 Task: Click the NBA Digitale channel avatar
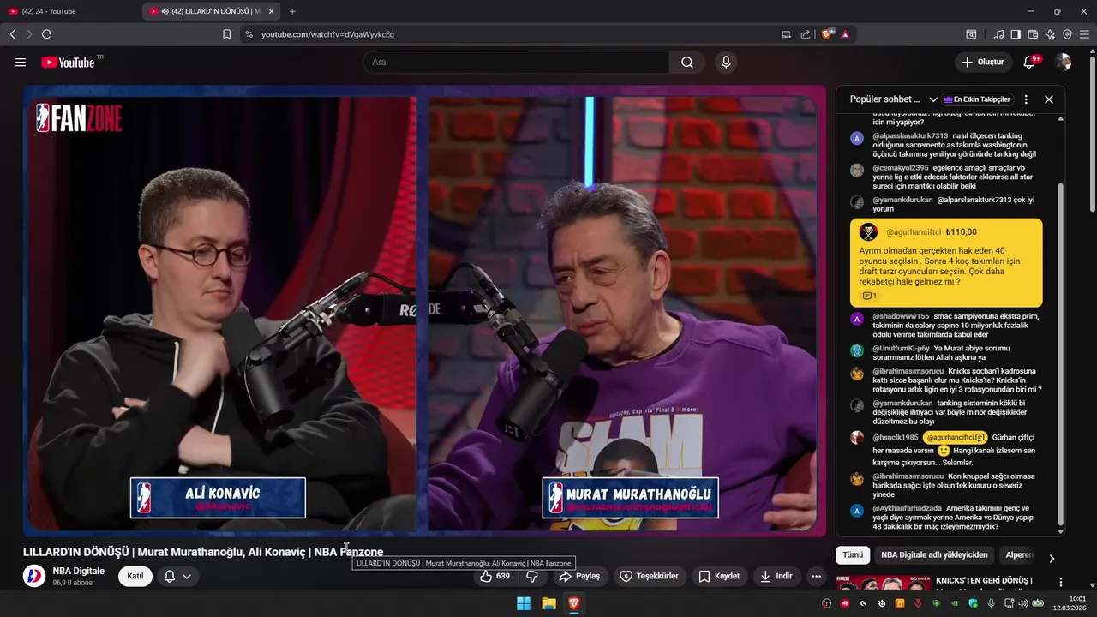tap(34, 576)
